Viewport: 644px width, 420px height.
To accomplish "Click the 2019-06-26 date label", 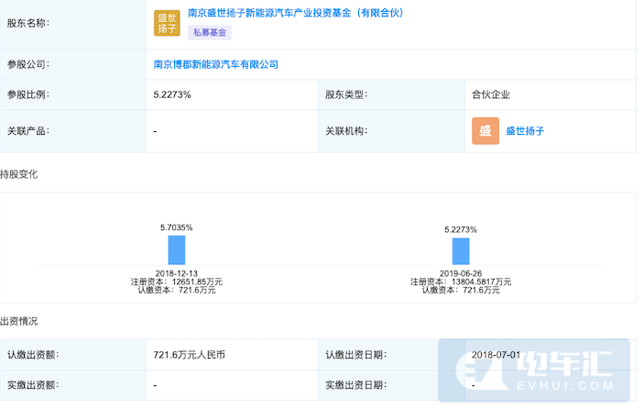I will tap(461, 273).
